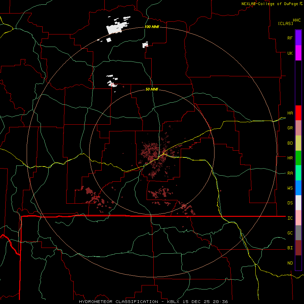Click the IC legend label
The width and height of the screenshot is (304, 304).
click(290, 218)
